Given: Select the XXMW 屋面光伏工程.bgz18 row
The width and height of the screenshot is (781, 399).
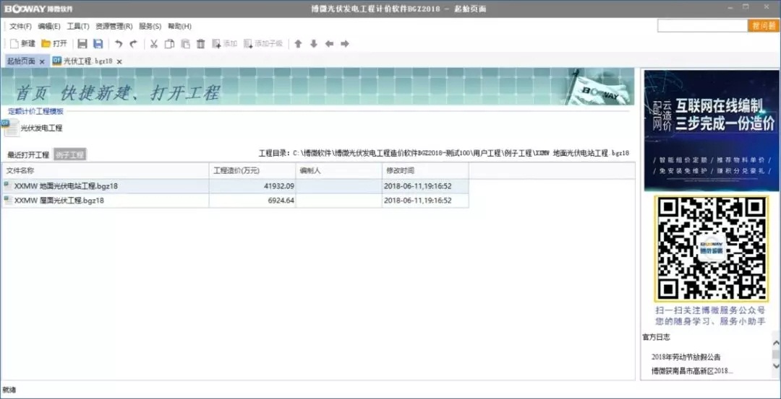Looking at the screenshot, I should coord(235,201).
